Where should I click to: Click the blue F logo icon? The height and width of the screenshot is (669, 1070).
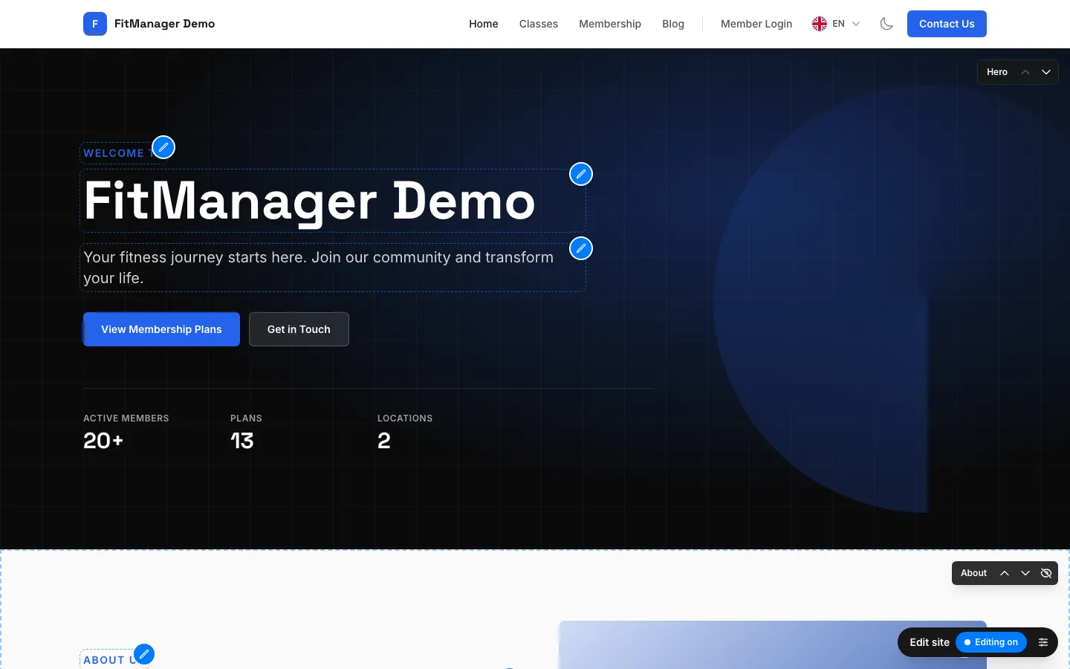coord(95,24)
